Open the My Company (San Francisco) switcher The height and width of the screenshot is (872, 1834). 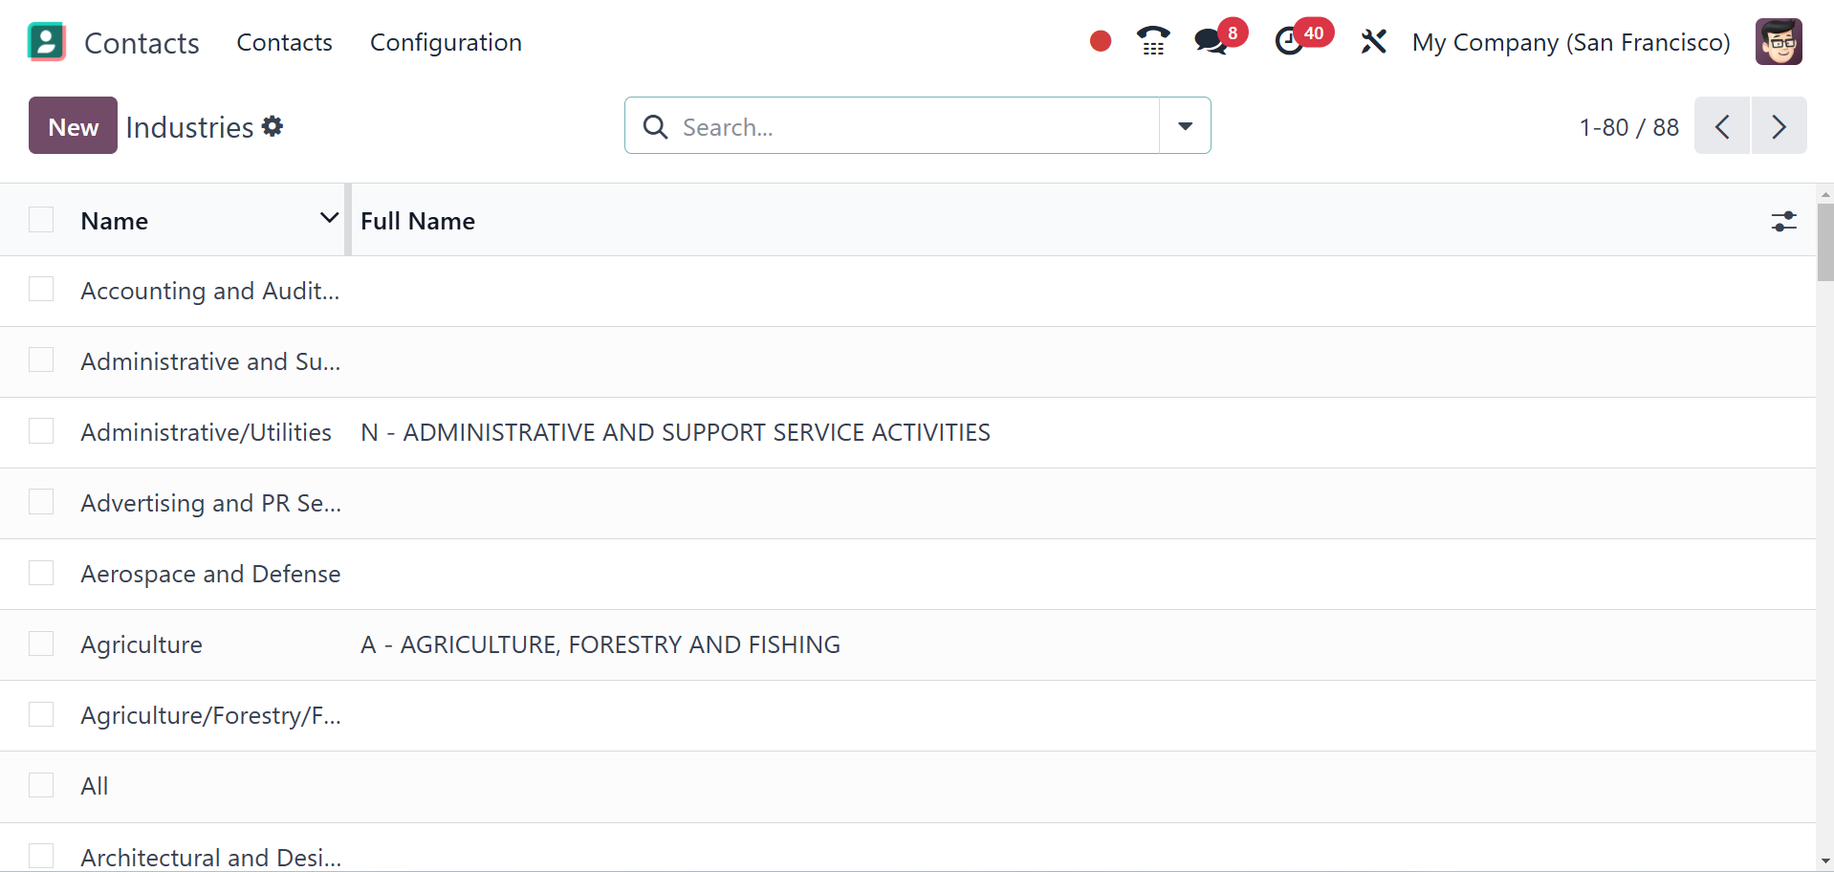point(1570,43)
